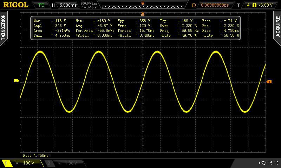Click the T'D trigger status indicator
The image size is (281, 168).
(41, 5)
